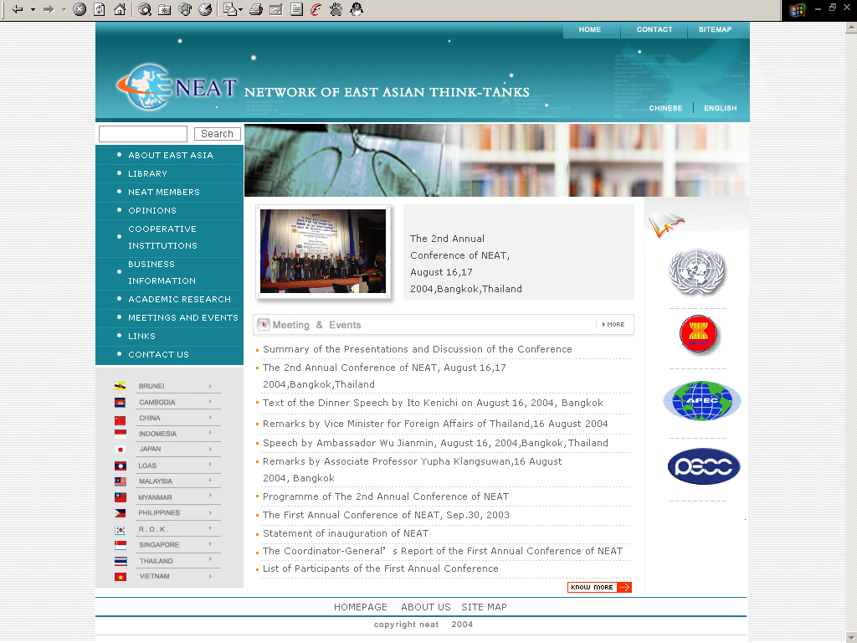
Task: Open the browser Search toolbar icon
Action: click(x=144, y=9)
